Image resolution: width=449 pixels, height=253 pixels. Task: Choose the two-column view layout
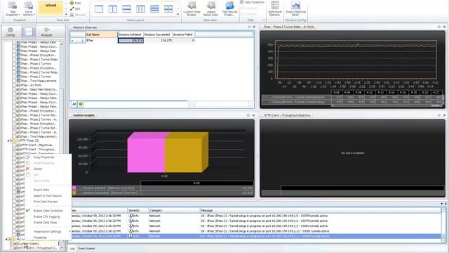pos(112,9)
